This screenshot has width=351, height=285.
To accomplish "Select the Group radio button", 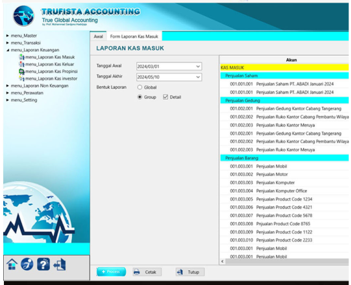I will coord(139,97).
